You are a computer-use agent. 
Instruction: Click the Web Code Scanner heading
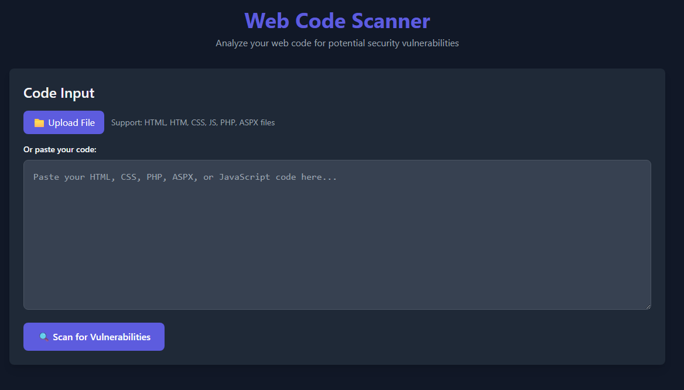coord(337,20)
